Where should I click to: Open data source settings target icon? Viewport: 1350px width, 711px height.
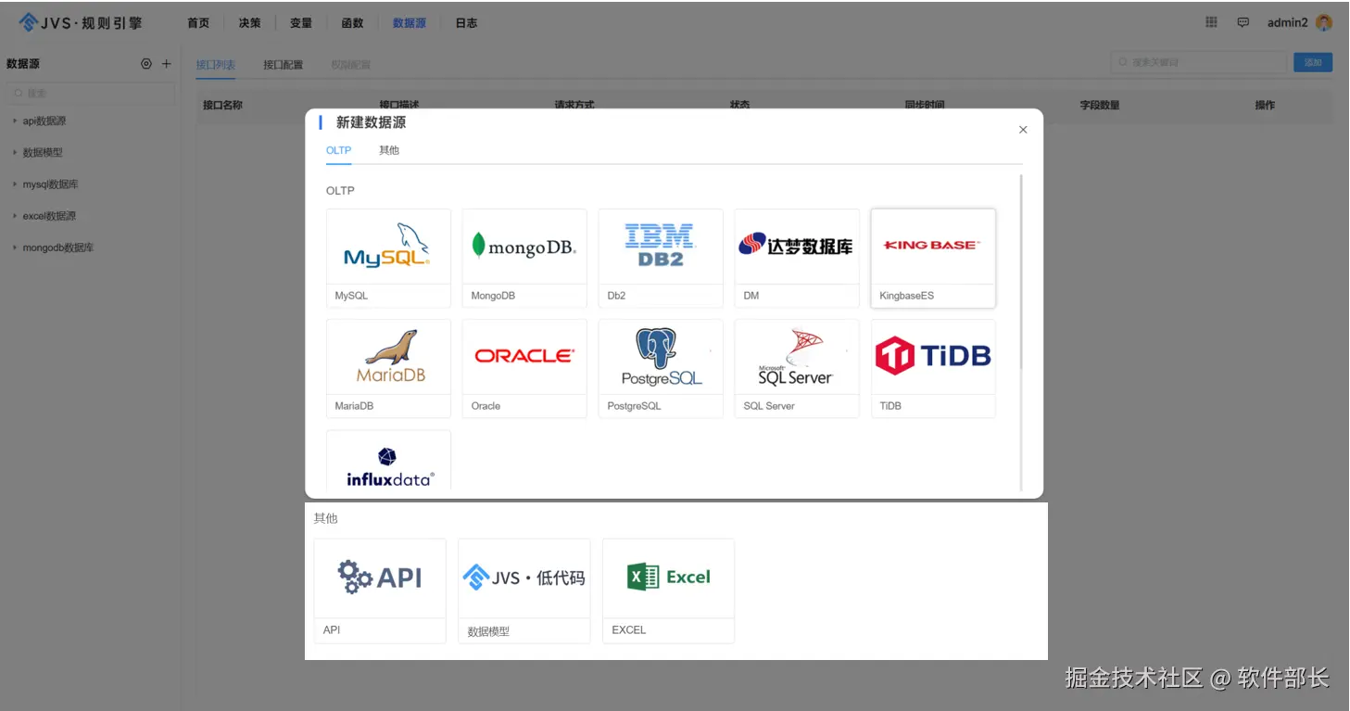145,64
